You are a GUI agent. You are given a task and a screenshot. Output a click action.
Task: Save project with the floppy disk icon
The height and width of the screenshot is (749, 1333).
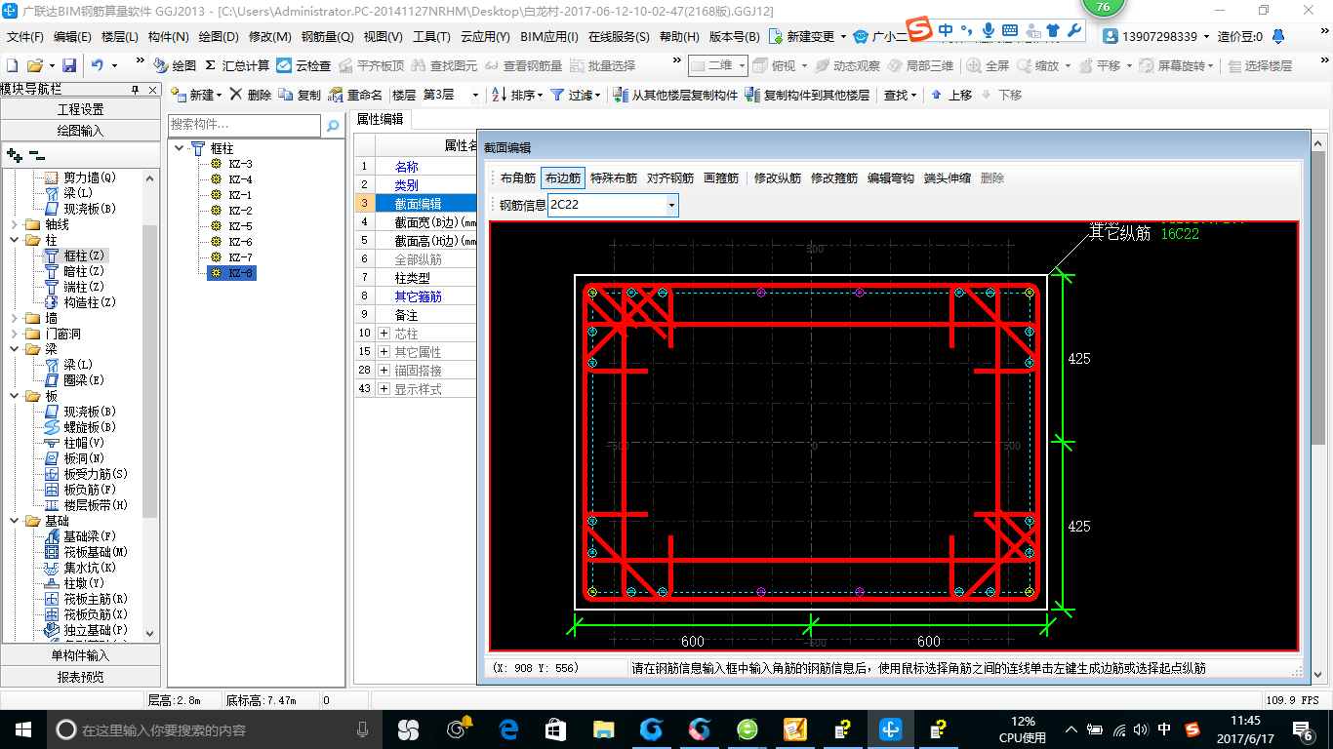(69, 65)
